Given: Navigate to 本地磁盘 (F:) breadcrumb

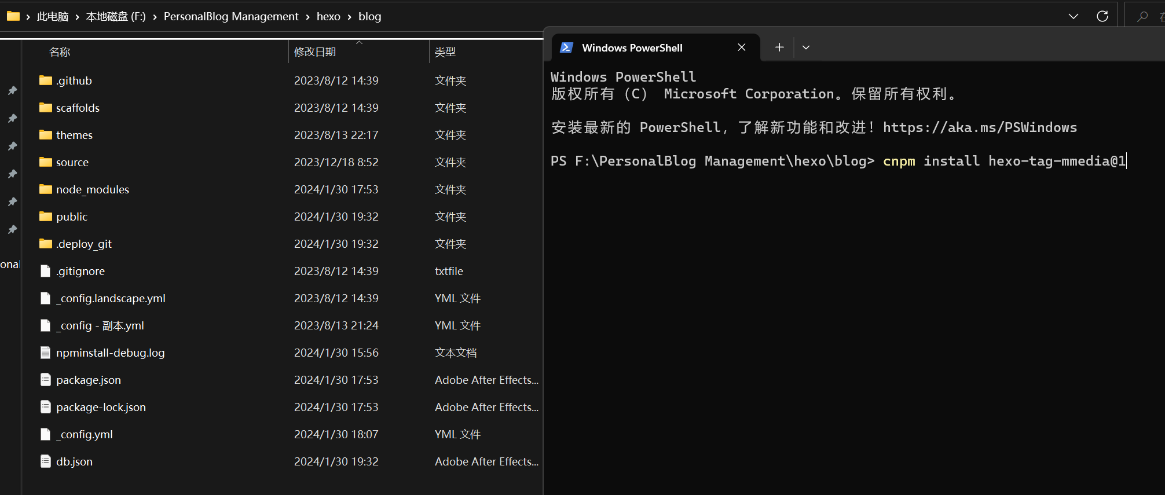Looking at the screenshot, I should pos(116,17).
